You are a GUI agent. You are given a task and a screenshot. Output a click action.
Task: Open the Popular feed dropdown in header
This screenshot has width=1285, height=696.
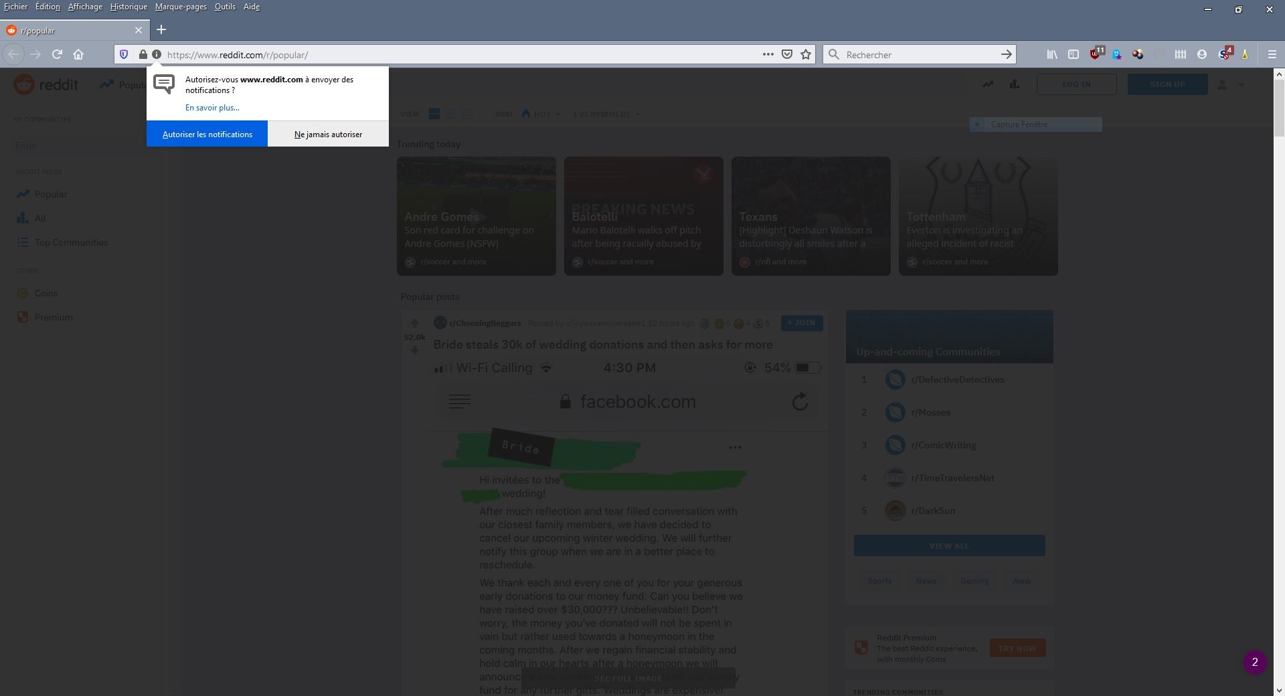[124, 84]
